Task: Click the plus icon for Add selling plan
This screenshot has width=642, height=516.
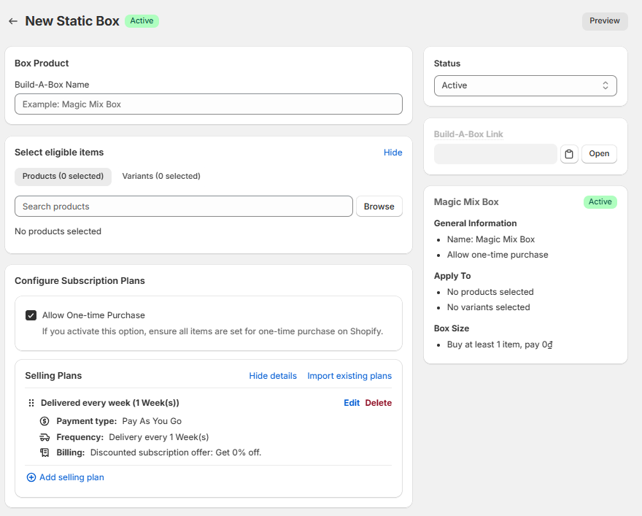Action: pos(31,477)
